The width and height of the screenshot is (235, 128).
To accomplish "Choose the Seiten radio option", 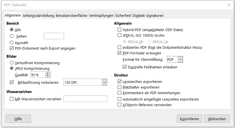I will pyautogui.click(x=12, y=36).
